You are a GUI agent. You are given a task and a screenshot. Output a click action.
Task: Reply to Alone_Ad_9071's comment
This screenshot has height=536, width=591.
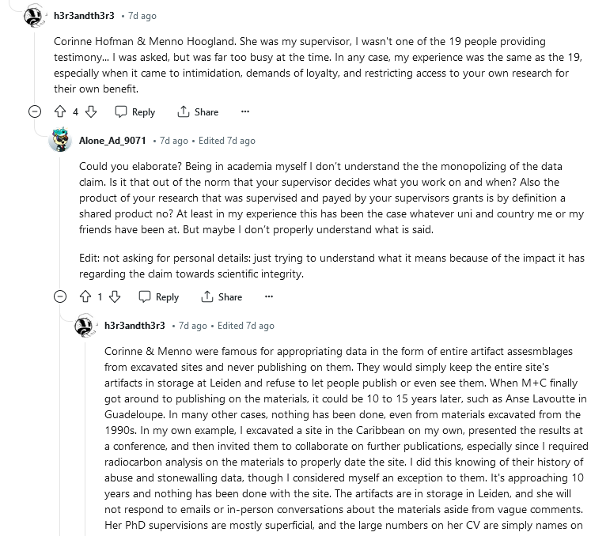159,297
